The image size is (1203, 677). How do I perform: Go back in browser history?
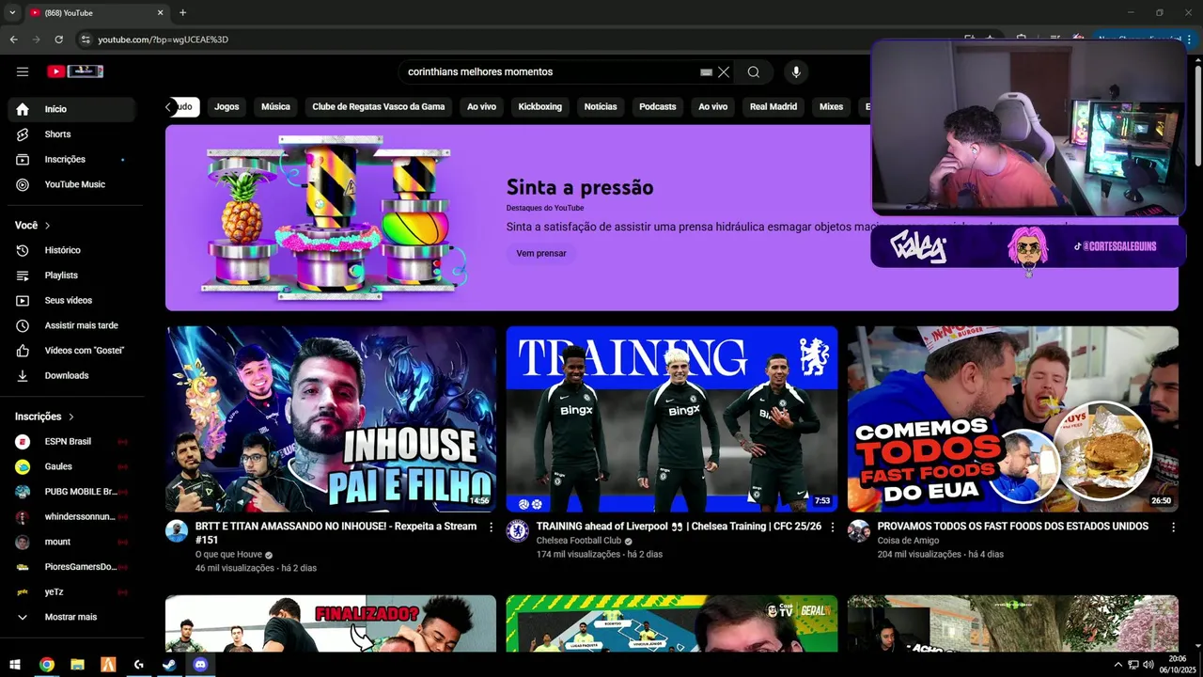13,39
